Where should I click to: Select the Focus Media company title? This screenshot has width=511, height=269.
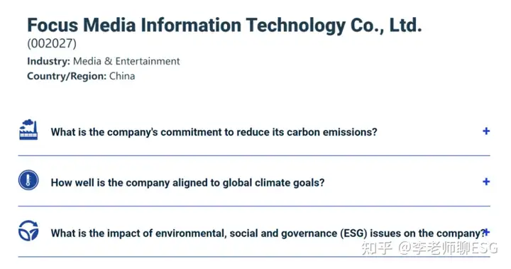[x=224, y=25]
